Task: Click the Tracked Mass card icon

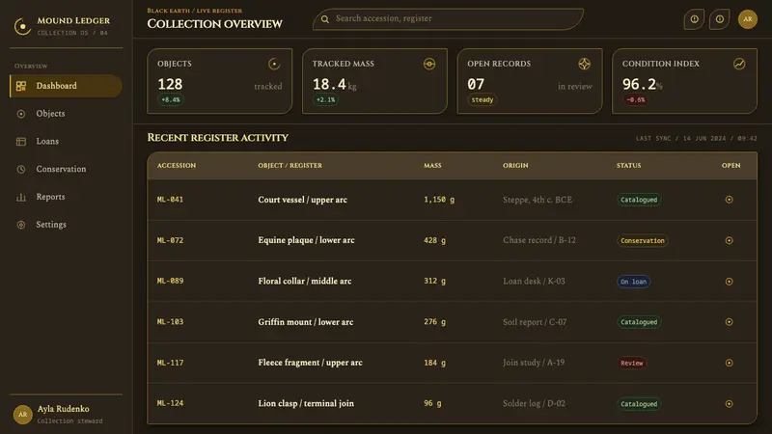Action: click(429, 64)
